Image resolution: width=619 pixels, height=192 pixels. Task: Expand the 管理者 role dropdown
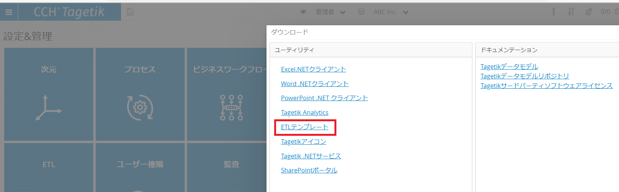coord(343,12)
